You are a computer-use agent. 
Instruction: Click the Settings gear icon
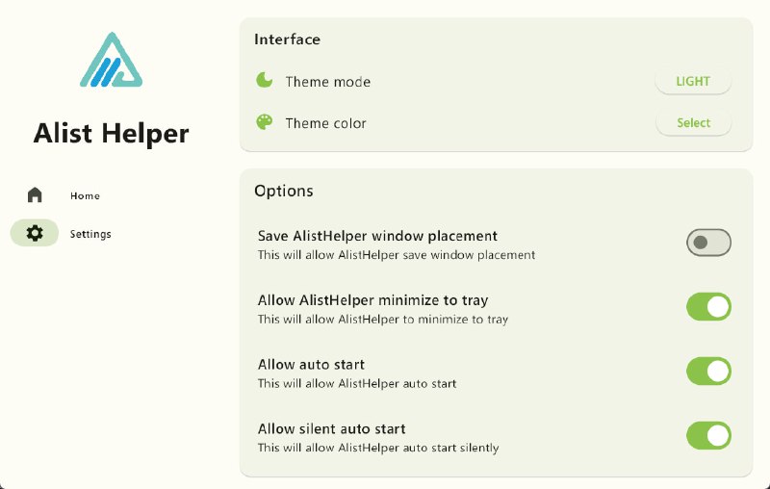(x=35, y=233)
